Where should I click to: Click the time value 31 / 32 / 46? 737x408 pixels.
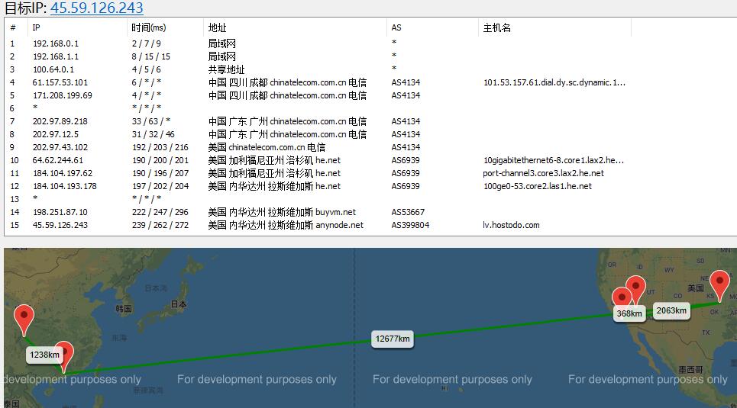(154, 134)
